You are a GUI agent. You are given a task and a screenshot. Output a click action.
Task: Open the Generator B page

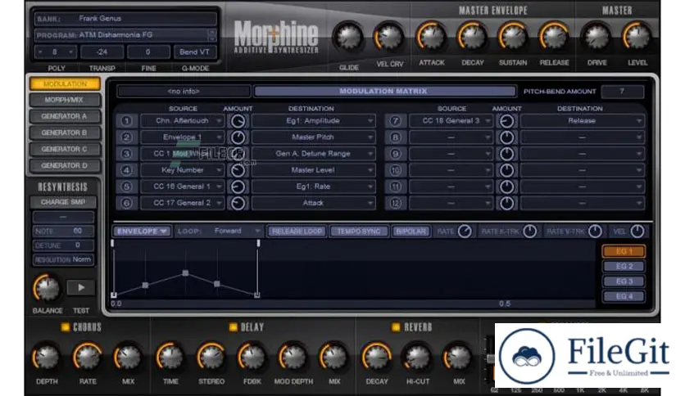65,133
